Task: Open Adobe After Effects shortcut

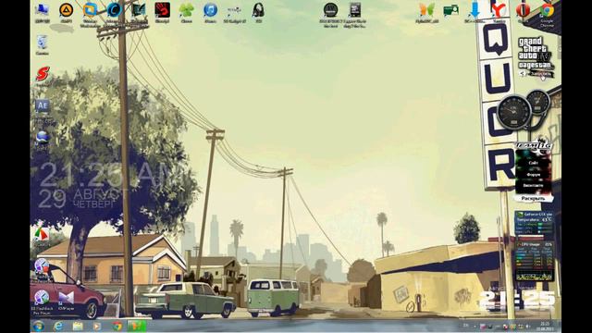Action: point(43,109)
